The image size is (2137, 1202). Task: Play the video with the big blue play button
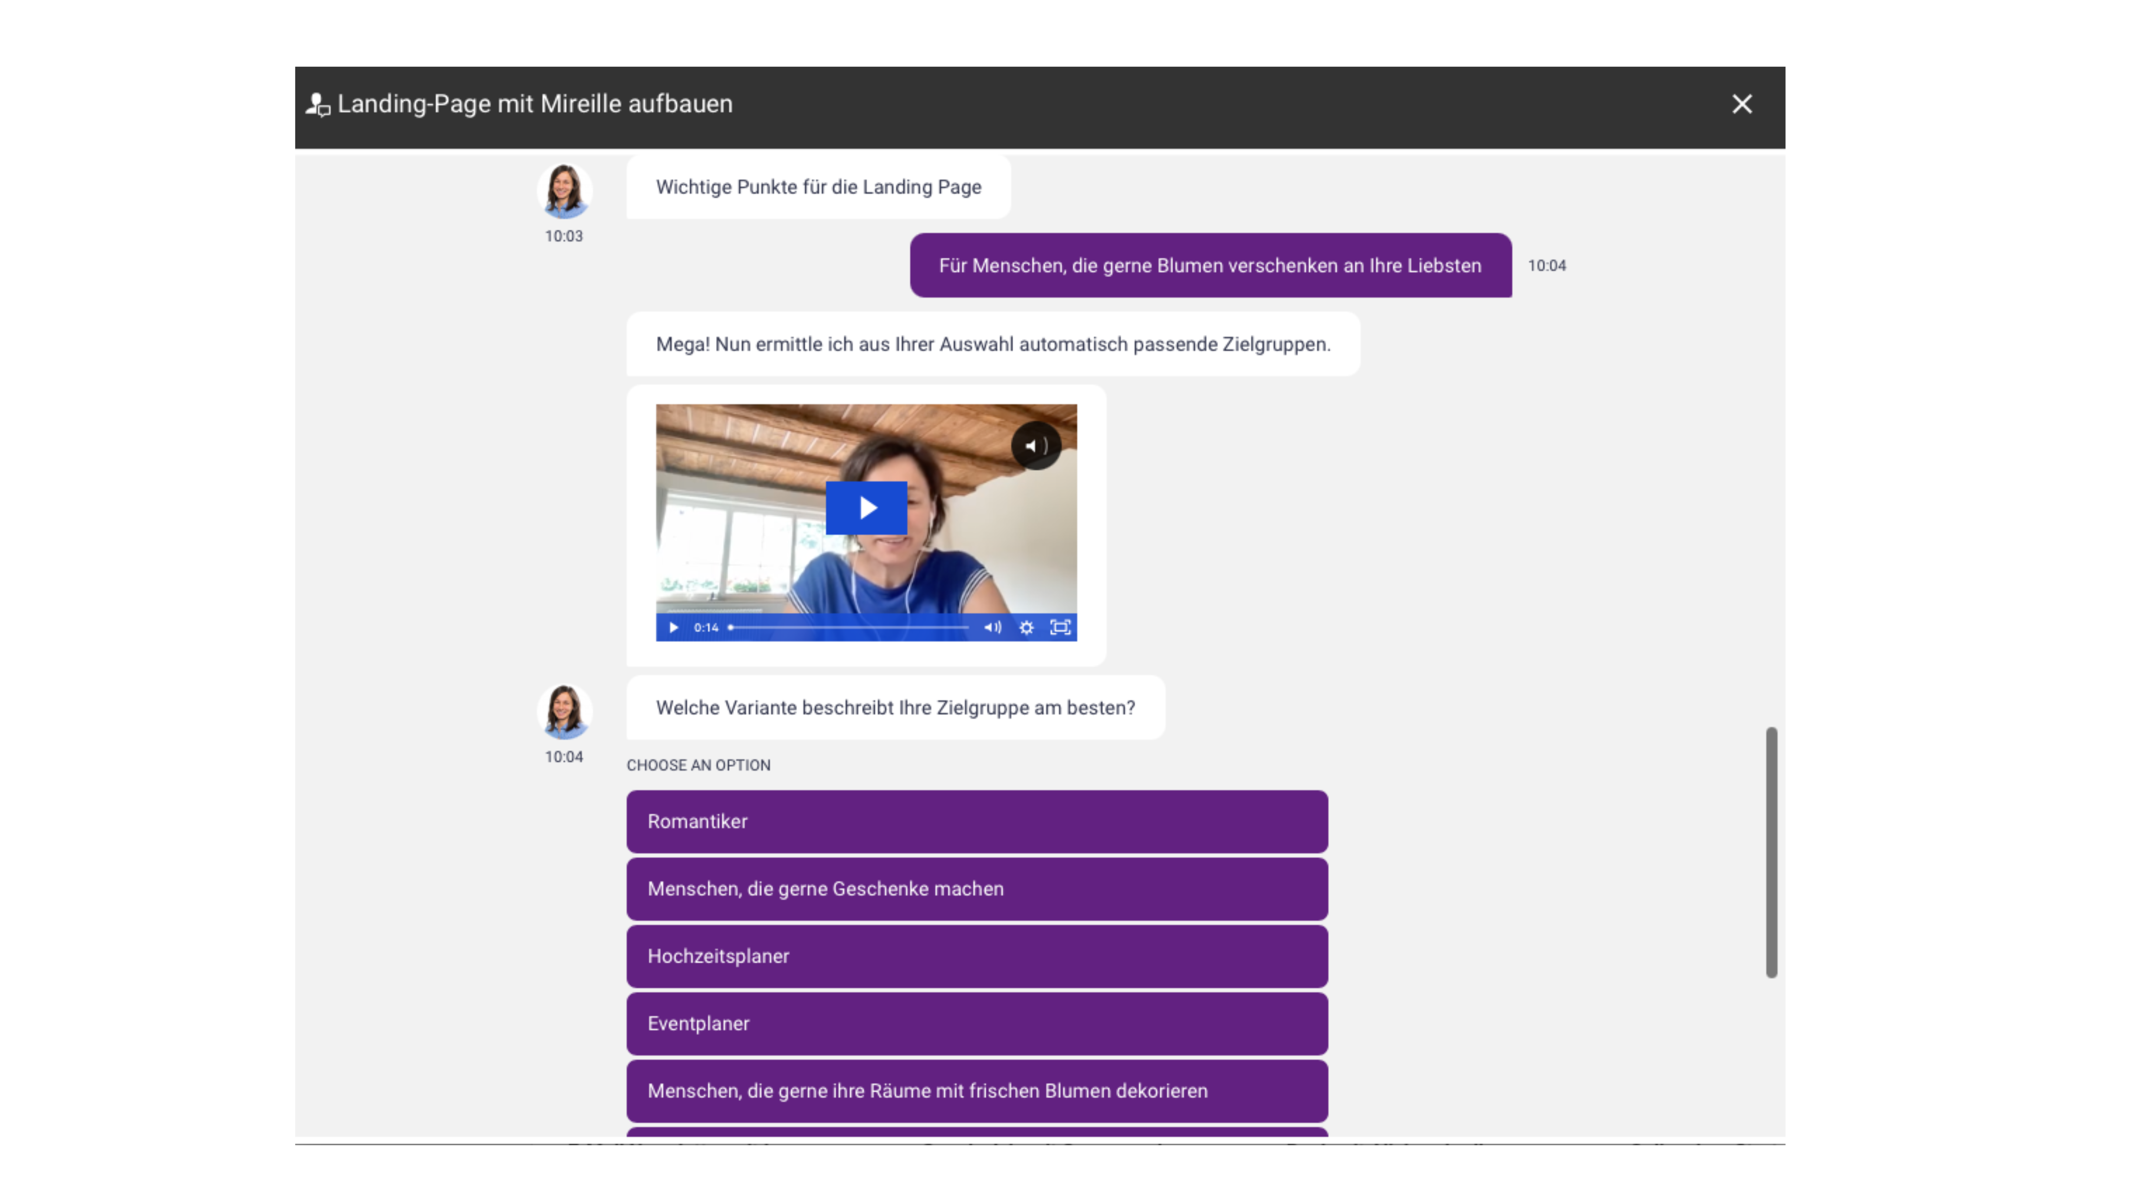(866, 508)
